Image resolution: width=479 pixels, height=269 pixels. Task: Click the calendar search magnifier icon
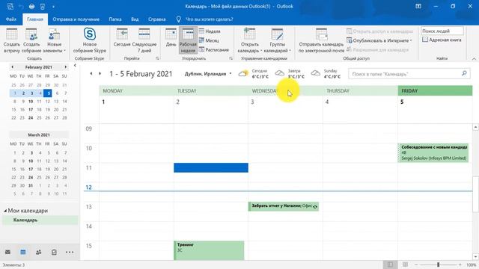coord(464,73)
